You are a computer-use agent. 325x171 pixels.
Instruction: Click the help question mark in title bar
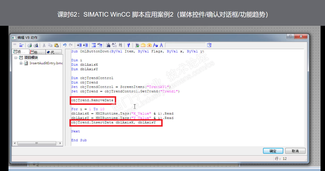coord(290,36)
